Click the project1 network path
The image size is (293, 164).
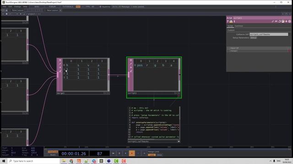(x=32, y=14)
